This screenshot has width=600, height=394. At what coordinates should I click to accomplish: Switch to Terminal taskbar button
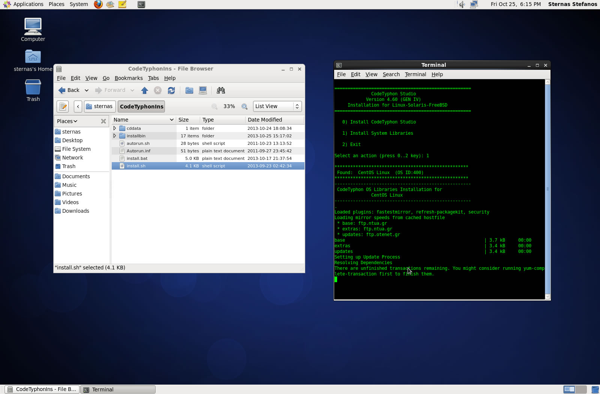coord(118,389)
